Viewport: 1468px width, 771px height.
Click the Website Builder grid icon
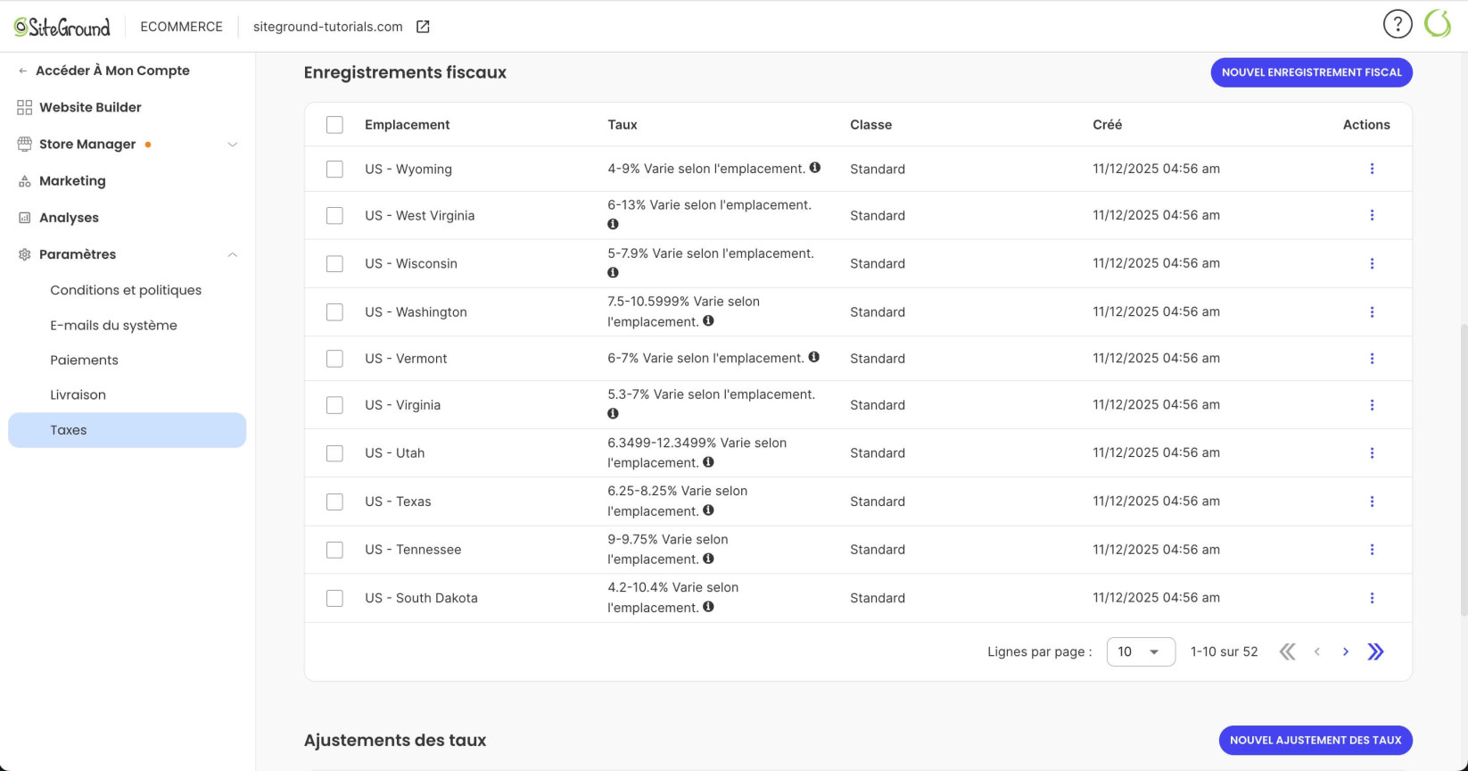click(24, 107)
